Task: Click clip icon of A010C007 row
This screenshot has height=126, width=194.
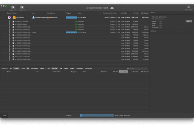Action: tap(13, 43)
